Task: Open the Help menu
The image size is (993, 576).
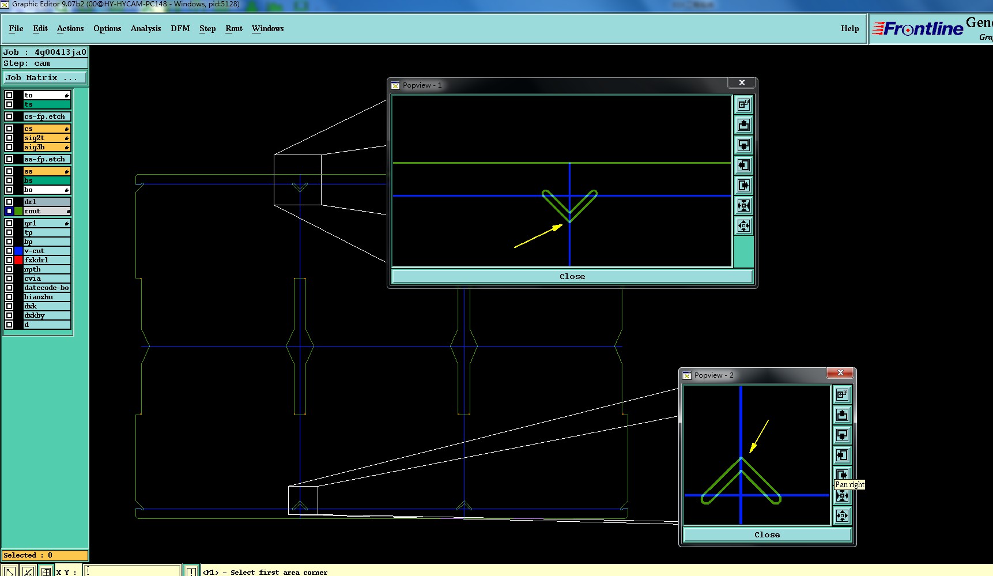Action: 849,28
